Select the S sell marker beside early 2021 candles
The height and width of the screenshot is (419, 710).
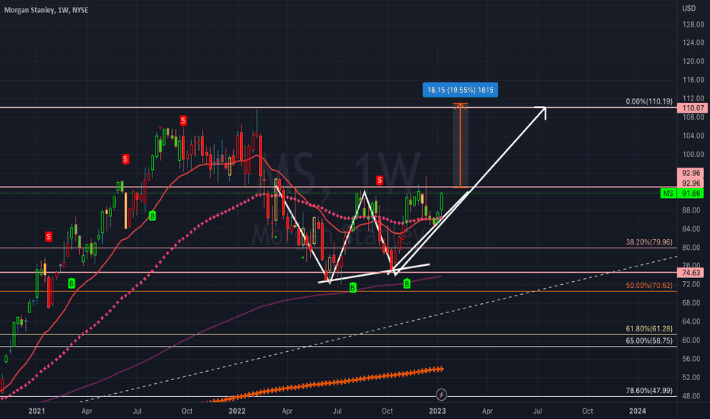pyautogui.click(x=49, y=236)
